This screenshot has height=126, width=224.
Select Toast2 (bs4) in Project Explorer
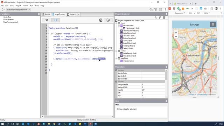[127, 41]
